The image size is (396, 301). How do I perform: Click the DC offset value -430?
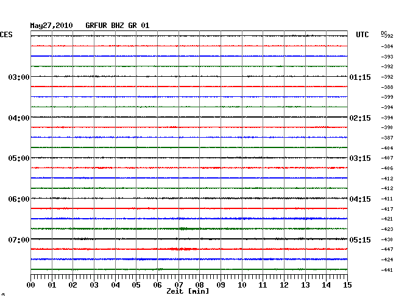(387, 239)
